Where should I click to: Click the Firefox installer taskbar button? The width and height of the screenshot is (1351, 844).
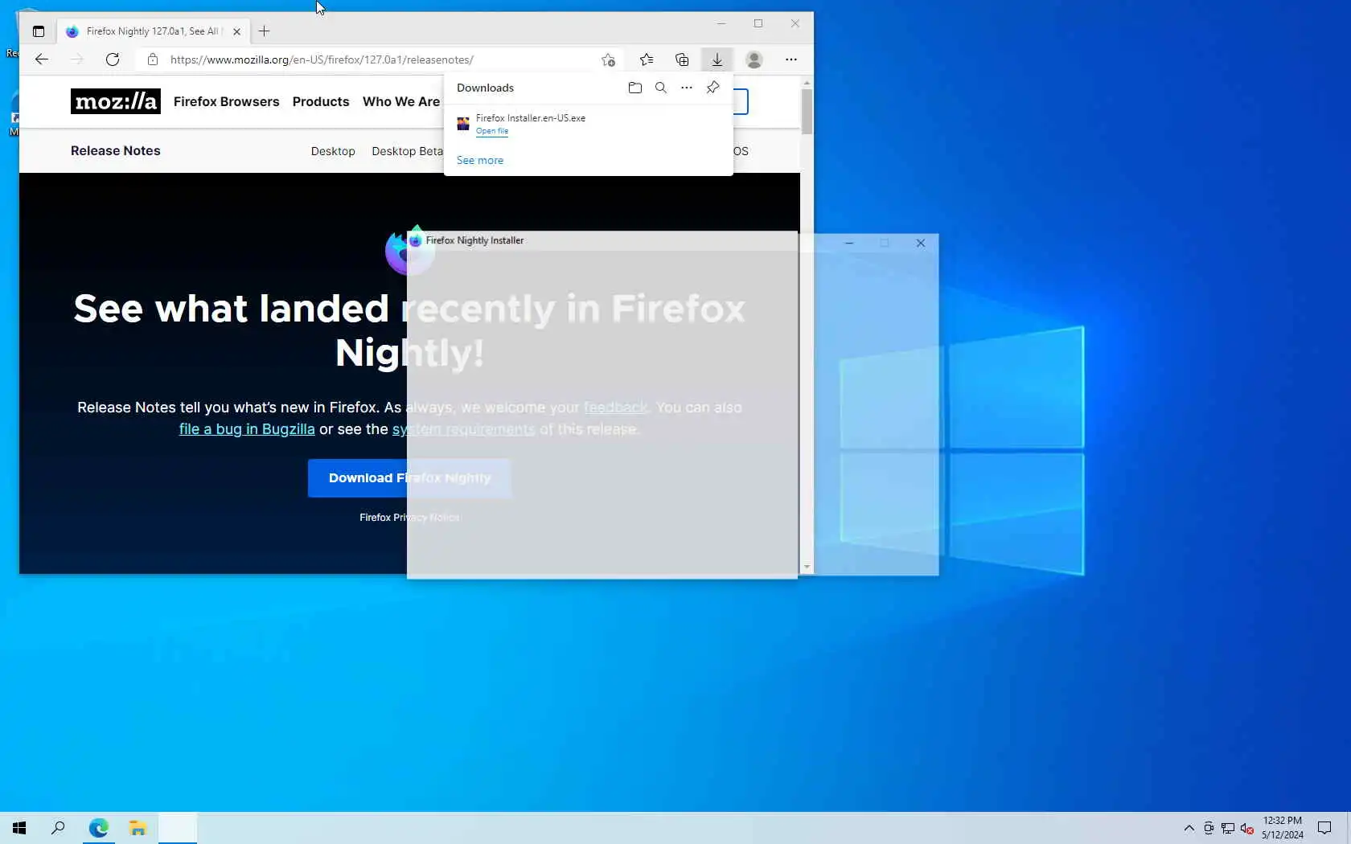point(178,828)
